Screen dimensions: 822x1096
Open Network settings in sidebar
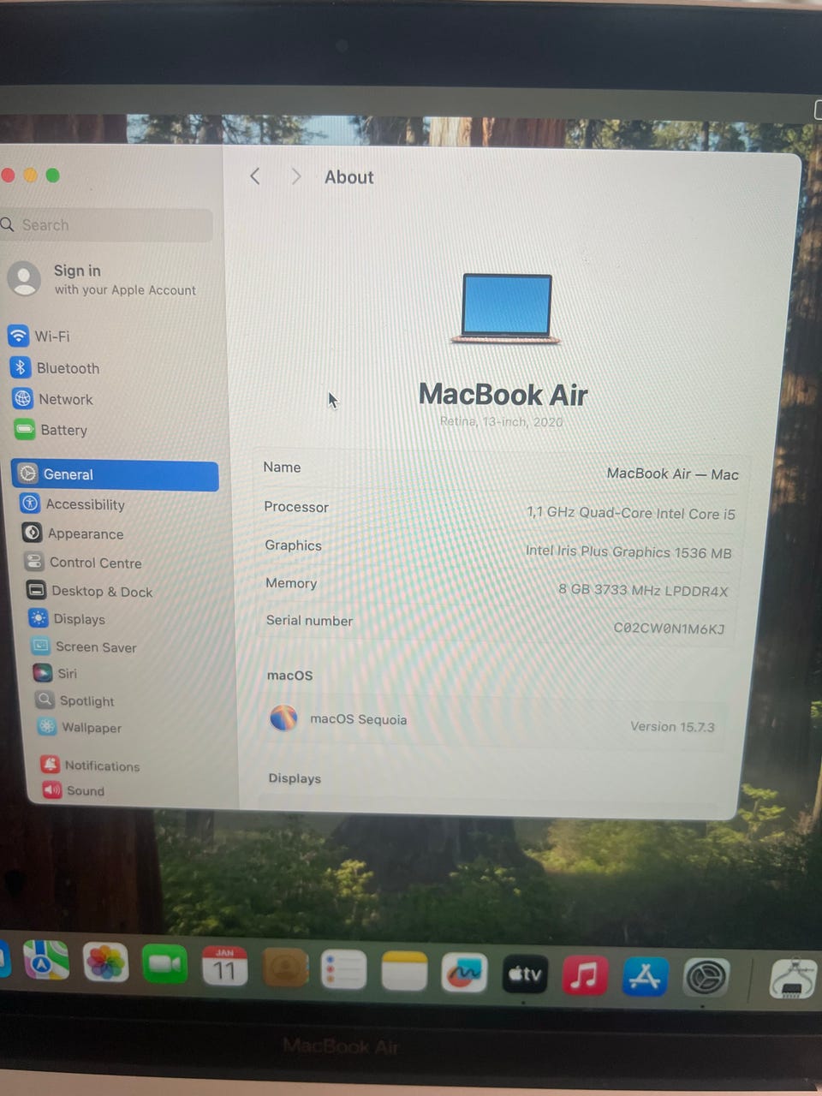[53, 398]
